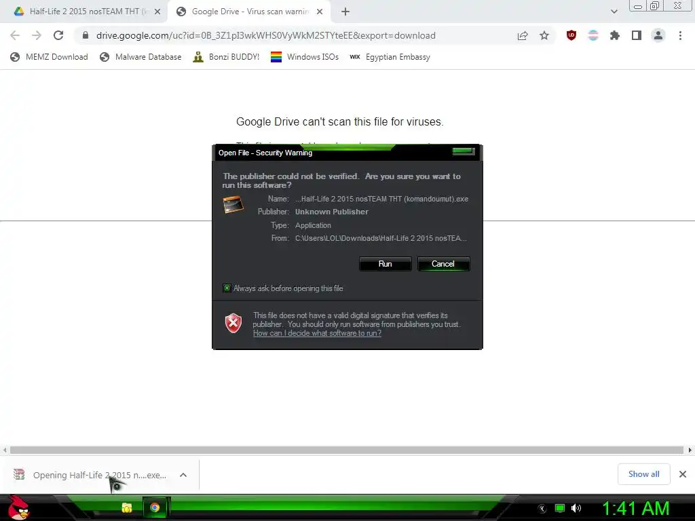Open Egyptian Embassy bookmark
Screen dimensions: 695x521
[390, 57]
